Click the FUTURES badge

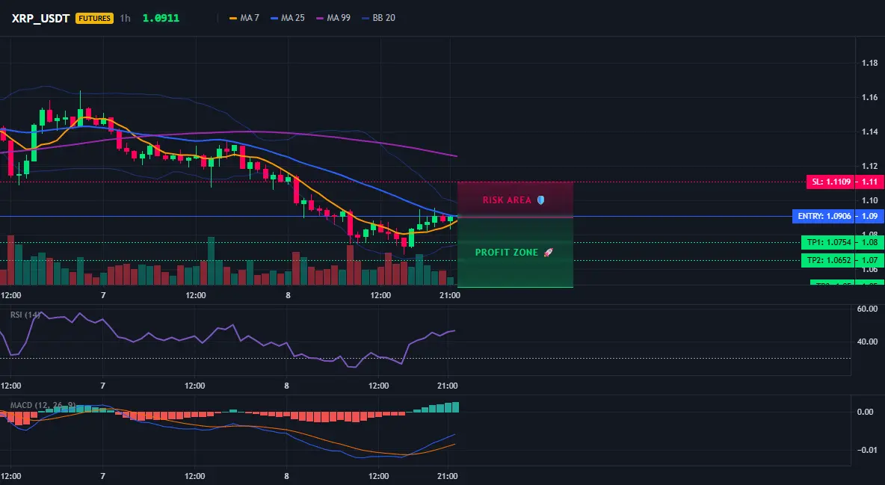coord(94,18)
